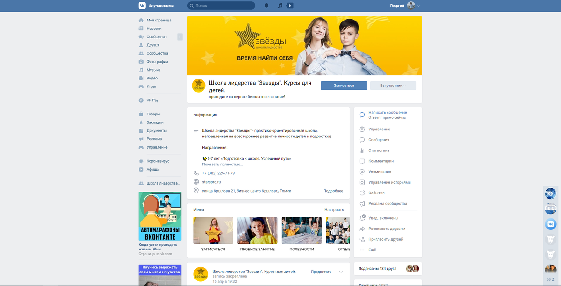
Task: Click the VK icon in right-side chat dock
Action: (551, 224)
